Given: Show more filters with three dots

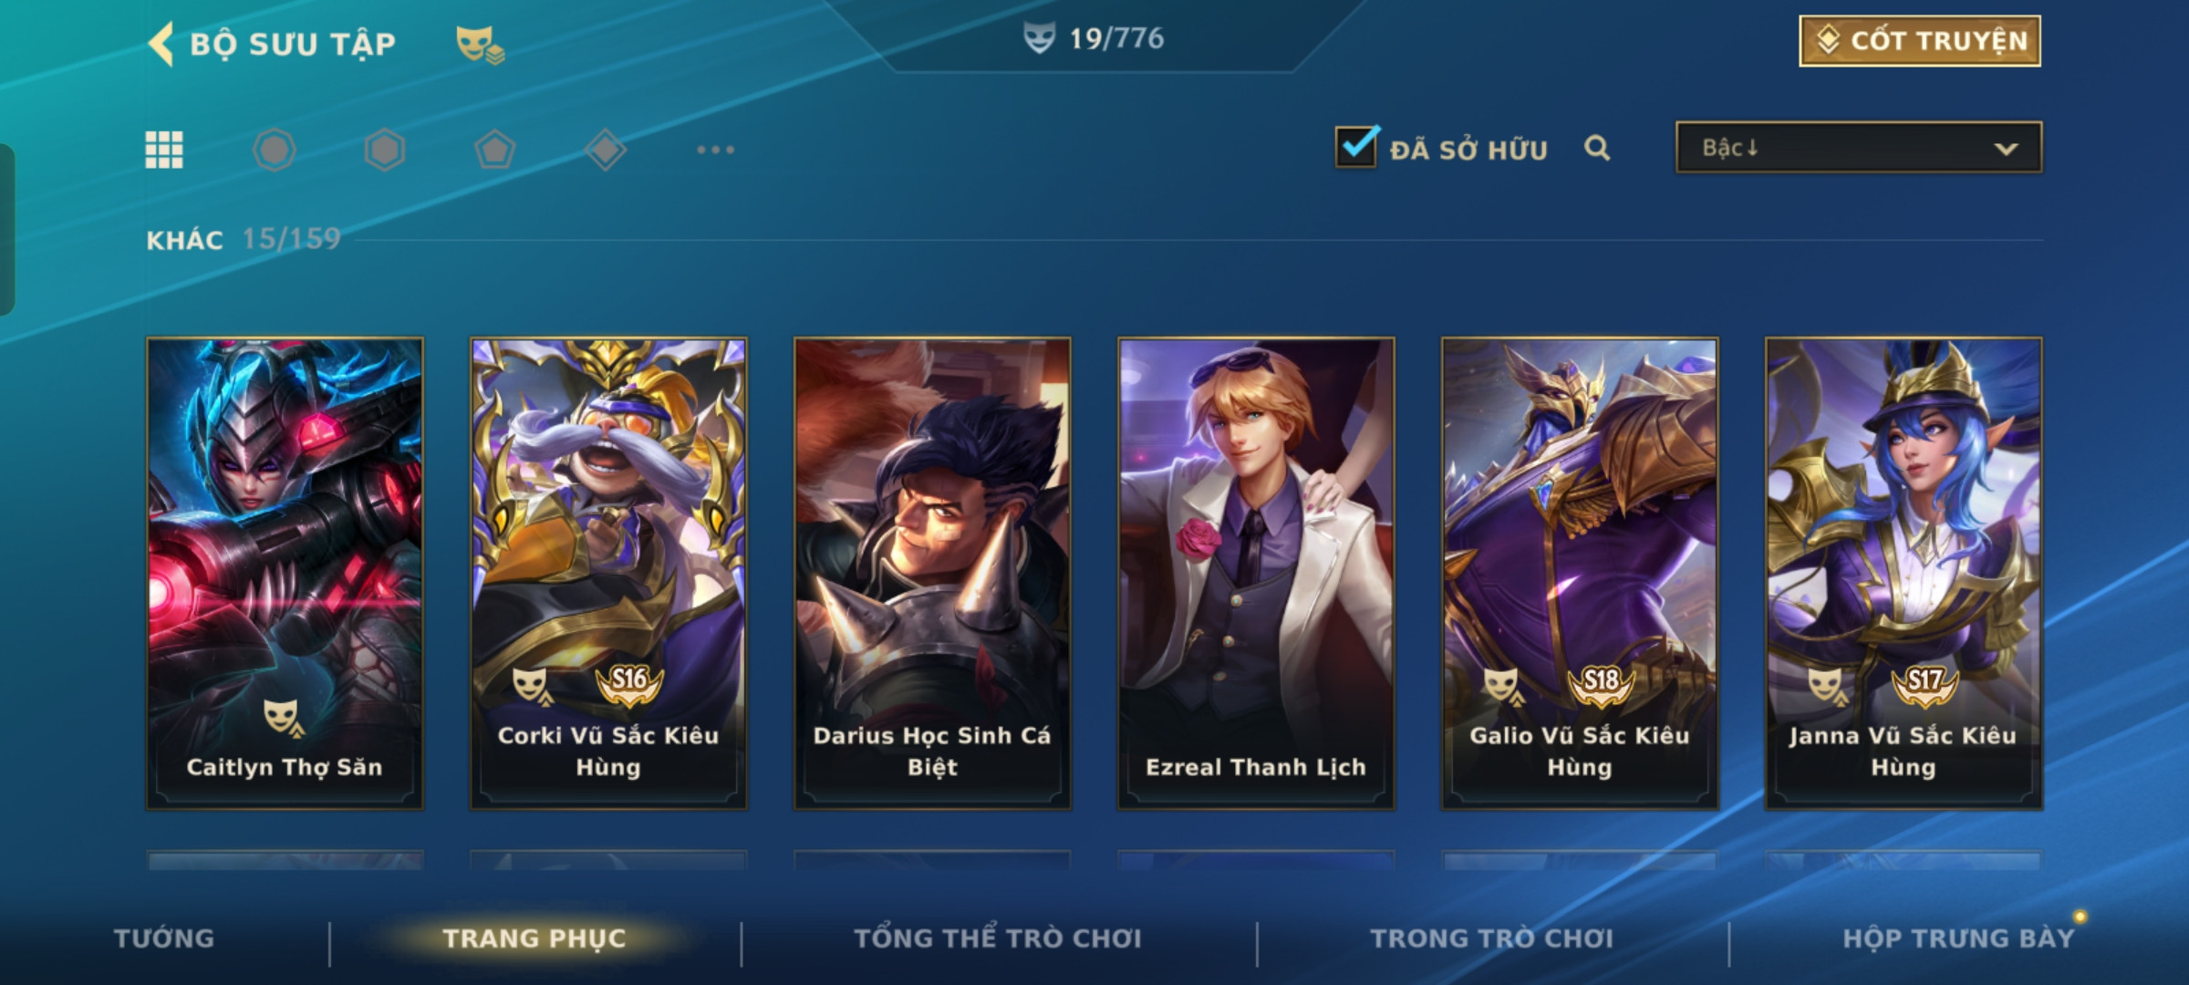Looking at the screenshot, I should pos(716,150).
